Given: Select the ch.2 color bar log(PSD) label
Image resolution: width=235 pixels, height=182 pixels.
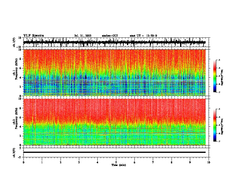Looking at the screenshot, I should [x=222, y=127].
